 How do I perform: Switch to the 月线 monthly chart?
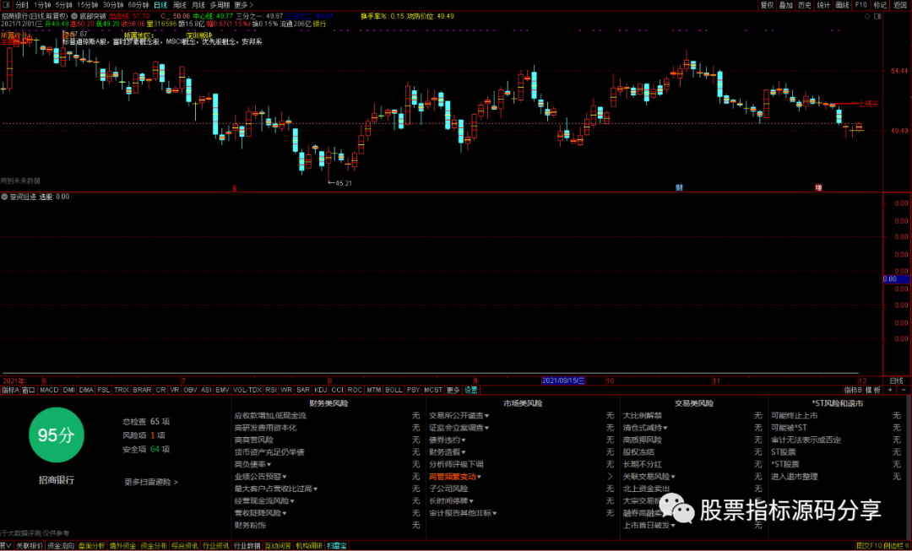198,5
